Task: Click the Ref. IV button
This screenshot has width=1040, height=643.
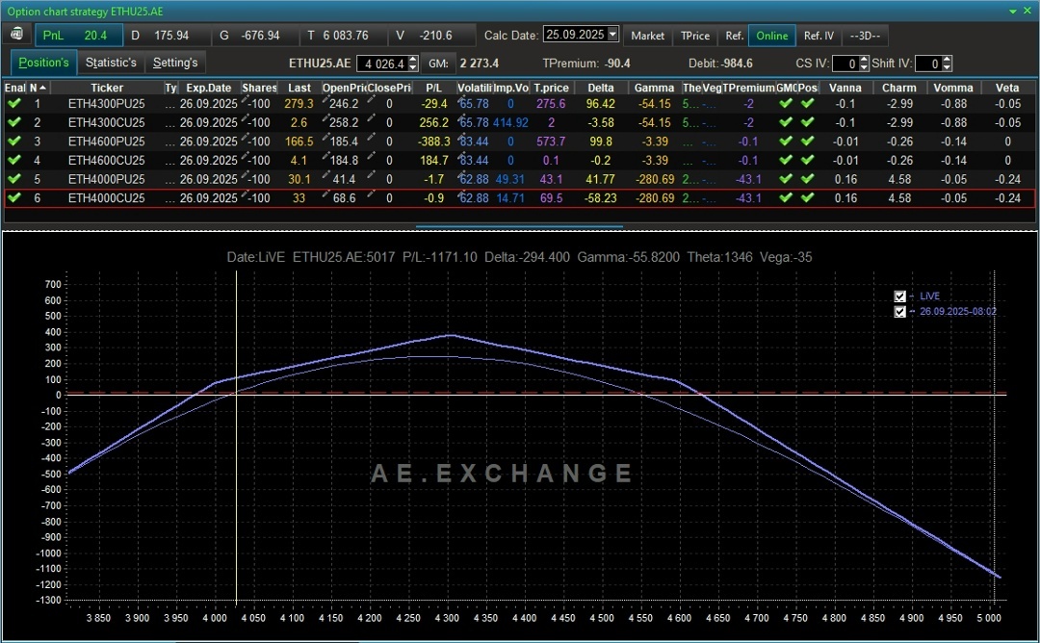Action: pos(819,35)
